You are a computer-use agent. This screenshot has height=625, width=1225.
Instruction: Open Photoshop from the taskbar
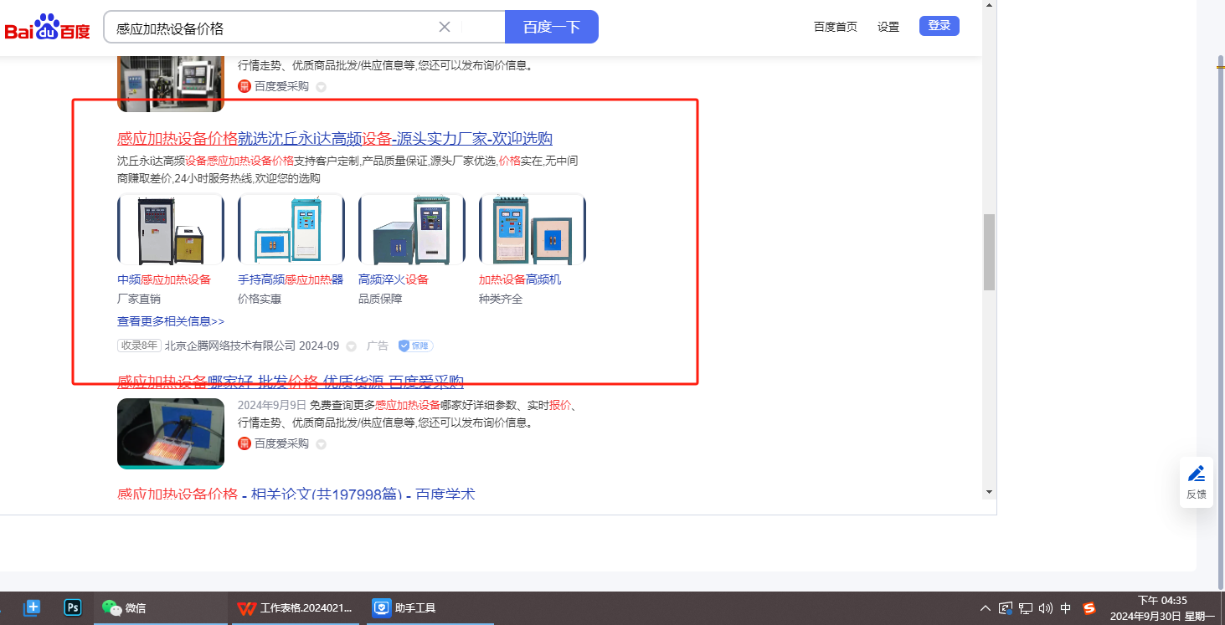[73, 607]
